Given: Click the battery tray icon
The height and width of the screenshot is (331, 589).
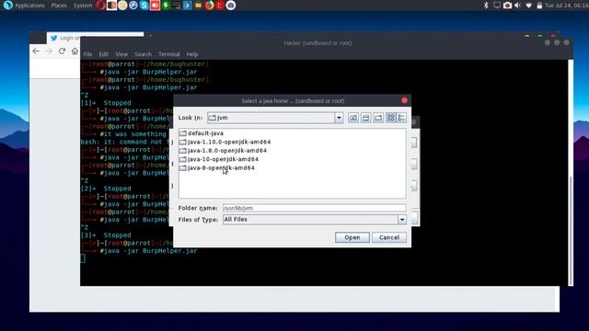Looking at the screenshot, I should coord(539,6).
